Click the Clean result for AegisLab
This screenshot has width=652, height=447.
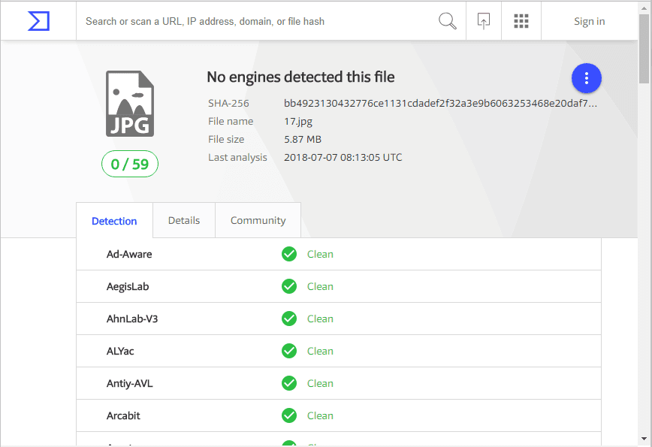[320, 286]
